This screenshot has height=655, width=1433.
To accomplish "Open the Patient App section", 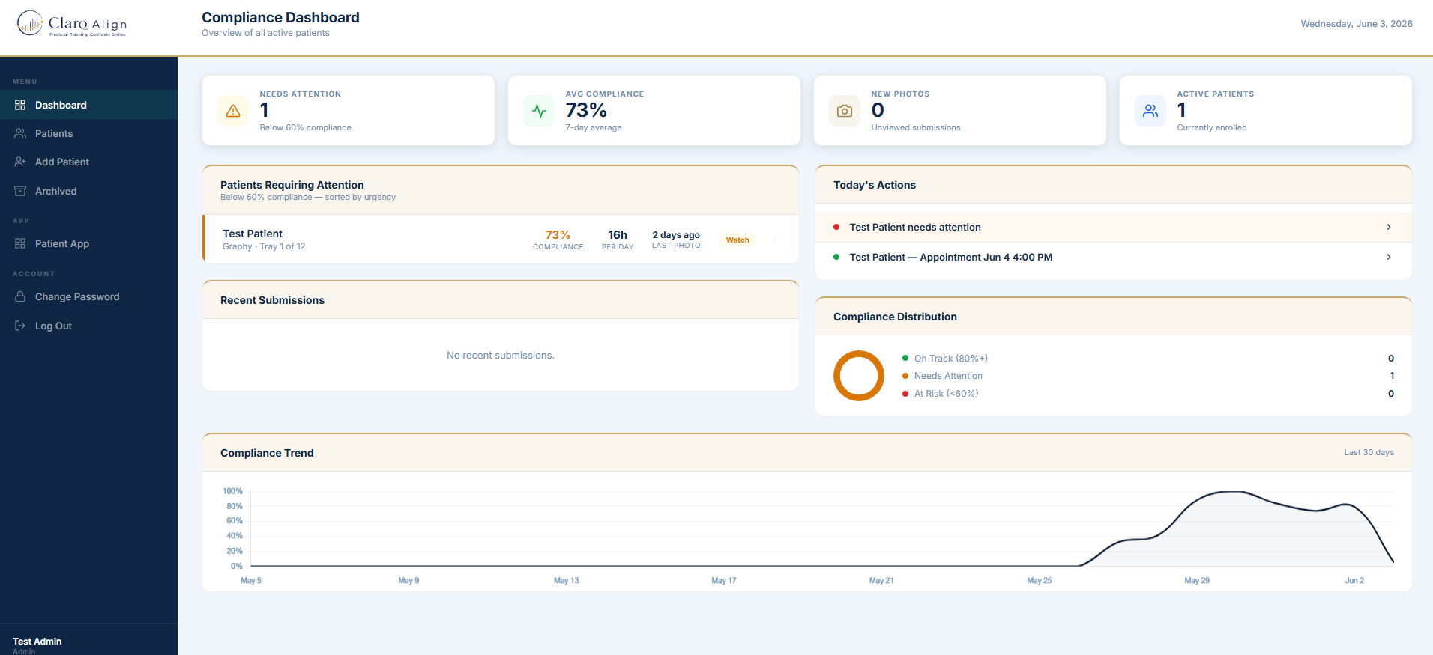I will pyautogui.click(x=88, y=243).
